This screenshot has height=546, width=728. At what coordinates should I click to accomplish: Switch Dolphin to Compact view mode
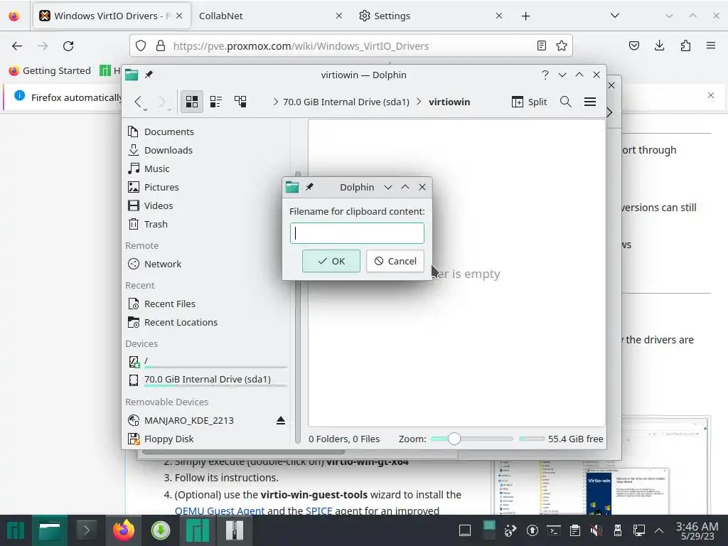click(216, 102)
